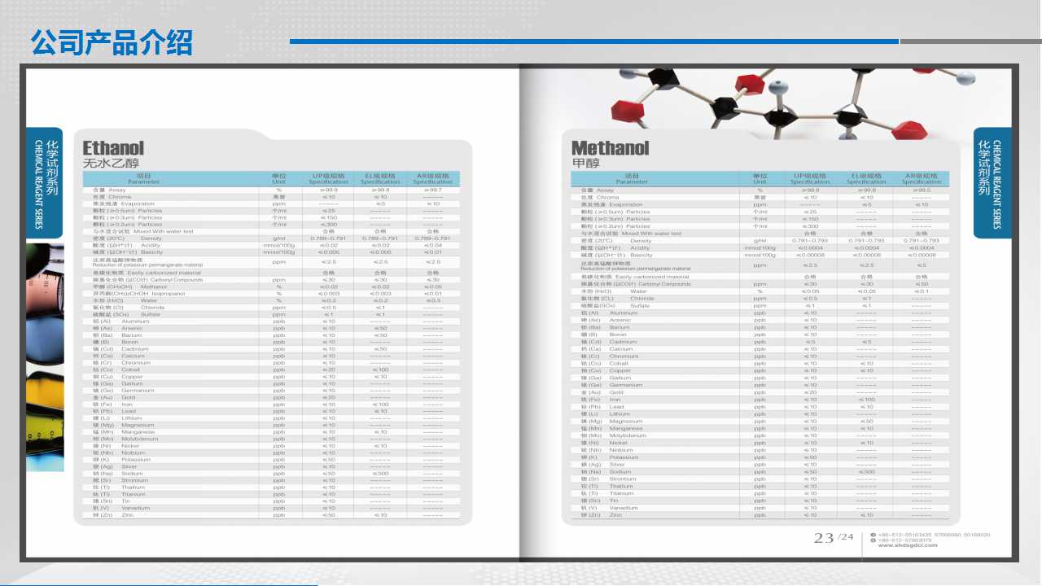This screenshot has width=1042, height=586.
Task: Select the right blue Chemical Reagent Series tab
Action: (x=992, y=183)
